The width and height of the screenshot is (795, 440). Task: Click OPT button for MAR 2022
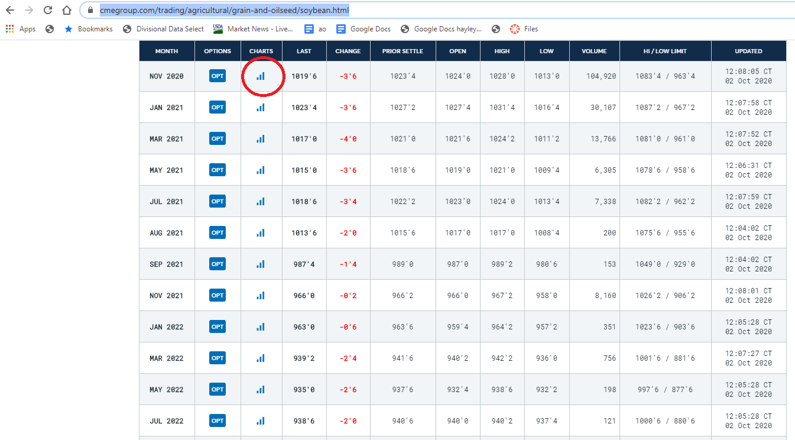218,358
